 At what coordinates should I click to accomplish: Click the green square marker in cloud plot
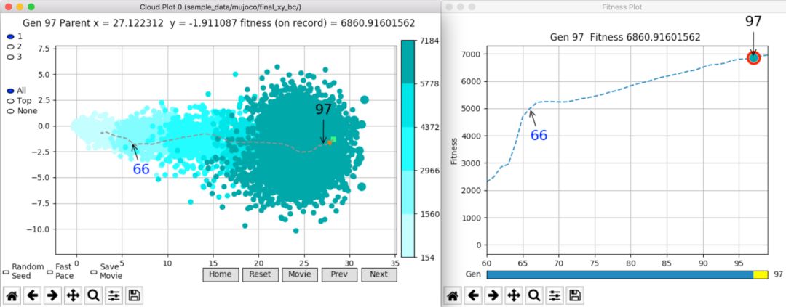(x=333, y=139)
